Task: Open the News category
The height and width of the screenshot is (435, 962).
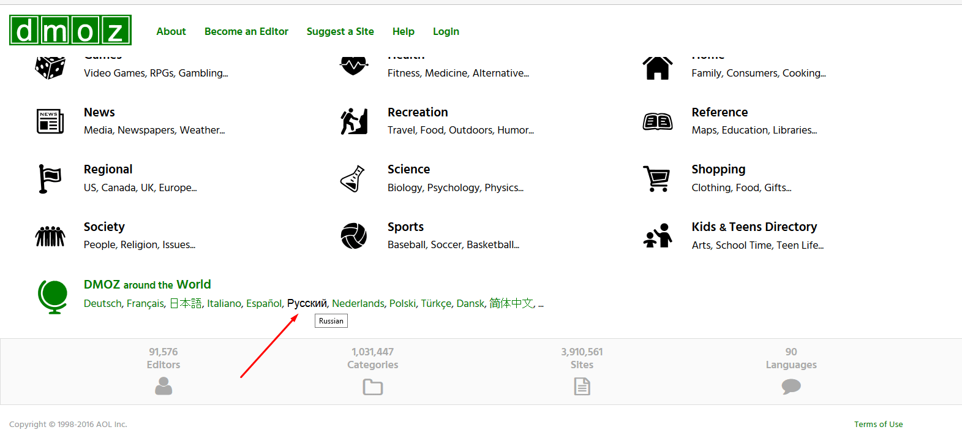Action: [99, 112]
